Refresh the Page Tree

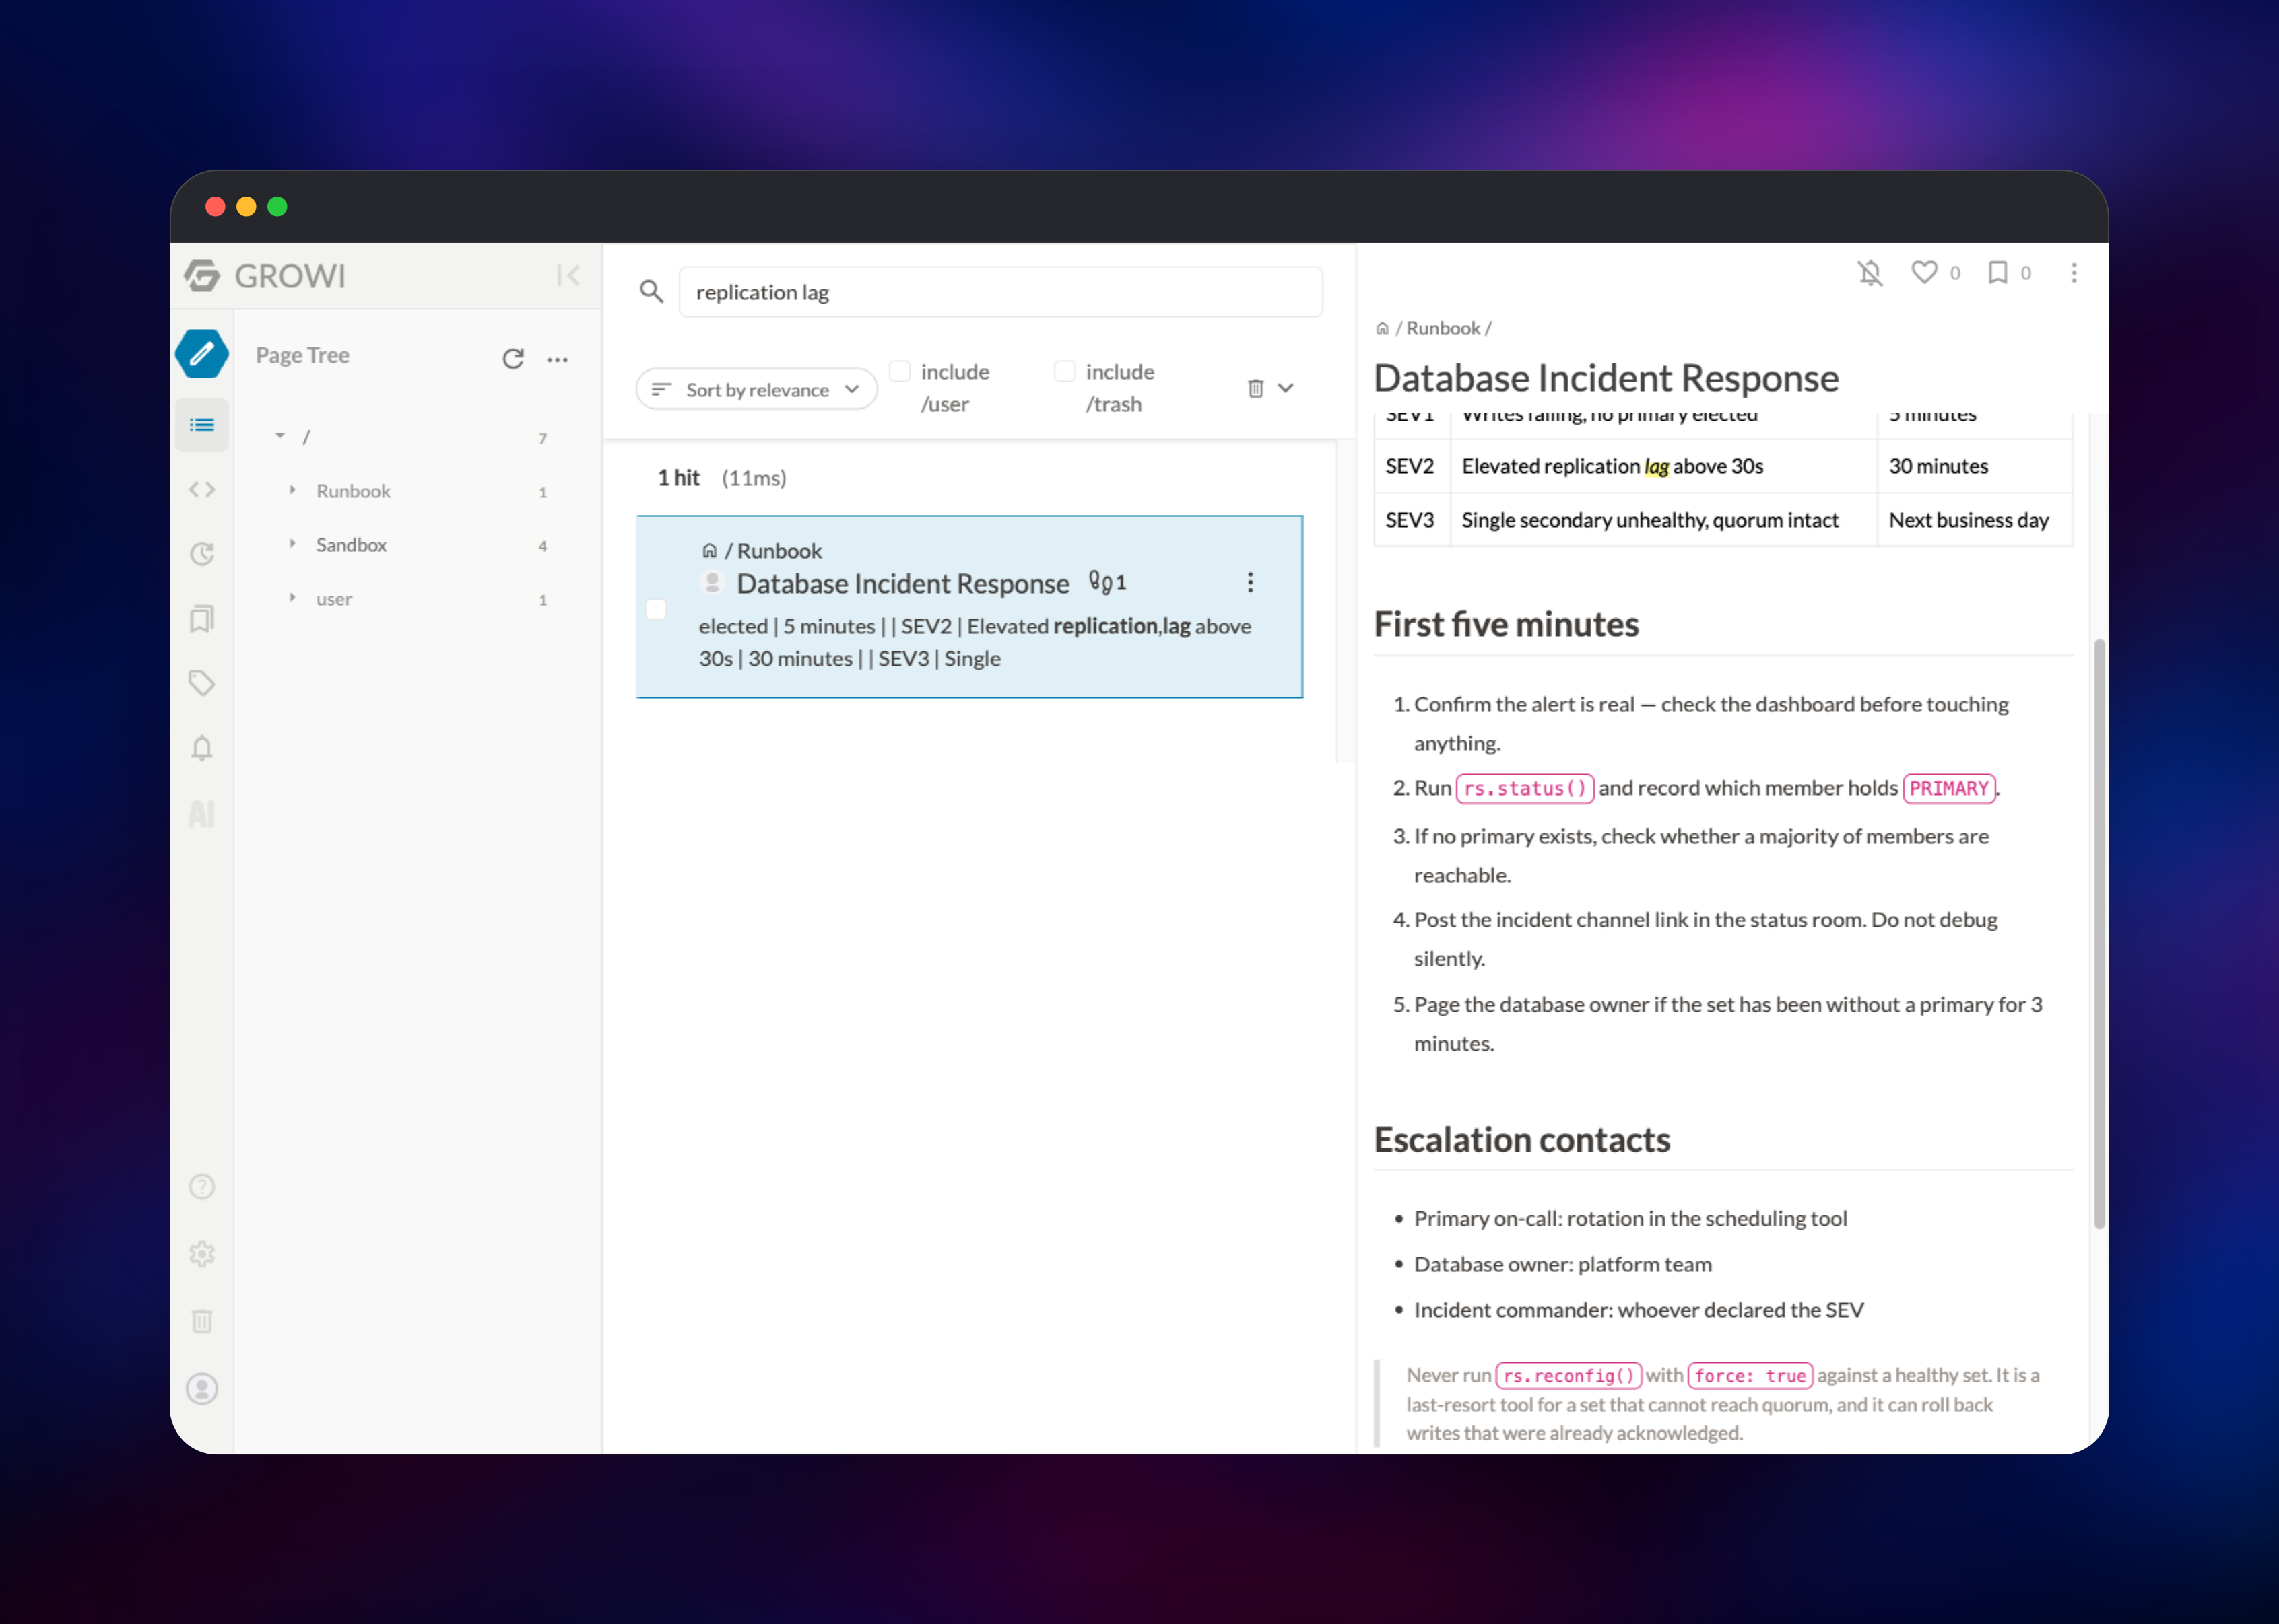click(x=513, y=358)
